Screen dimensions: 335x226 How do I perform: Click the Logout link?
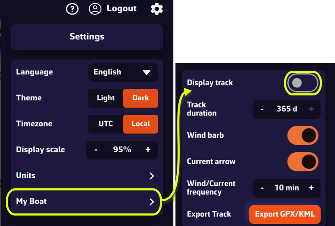pos(121,8)
